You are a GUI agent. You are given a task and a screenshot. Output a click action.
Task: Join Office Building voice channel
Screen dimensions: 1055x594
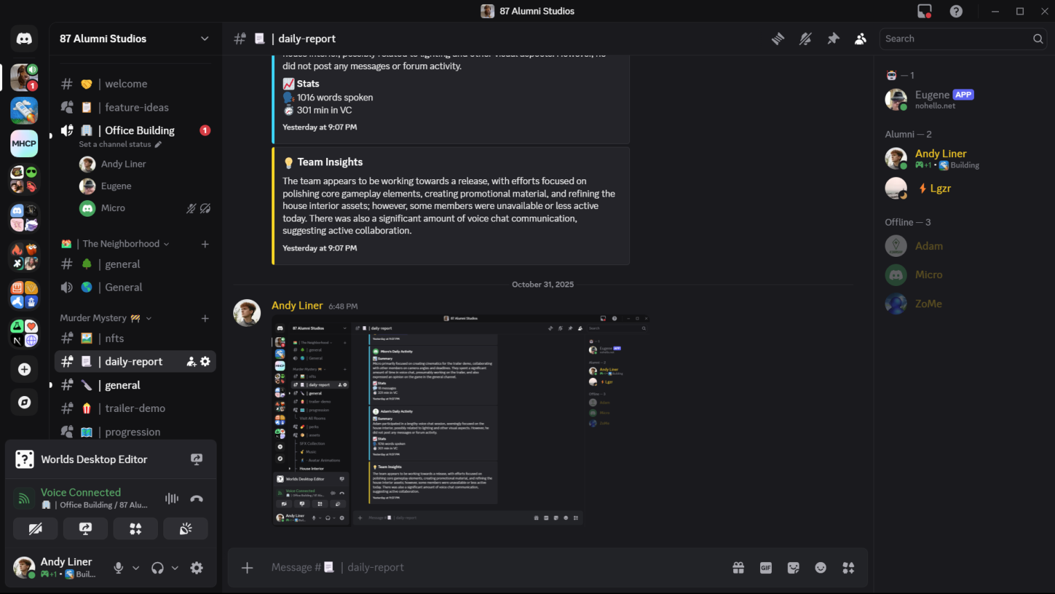135,130
